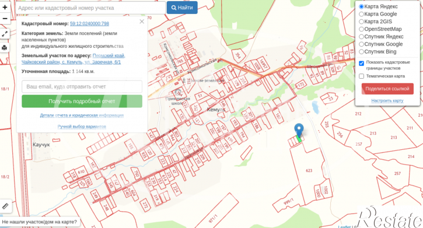Zoom out with the minus button
Viewport: 423px width, 228px height.
point(5,18)
